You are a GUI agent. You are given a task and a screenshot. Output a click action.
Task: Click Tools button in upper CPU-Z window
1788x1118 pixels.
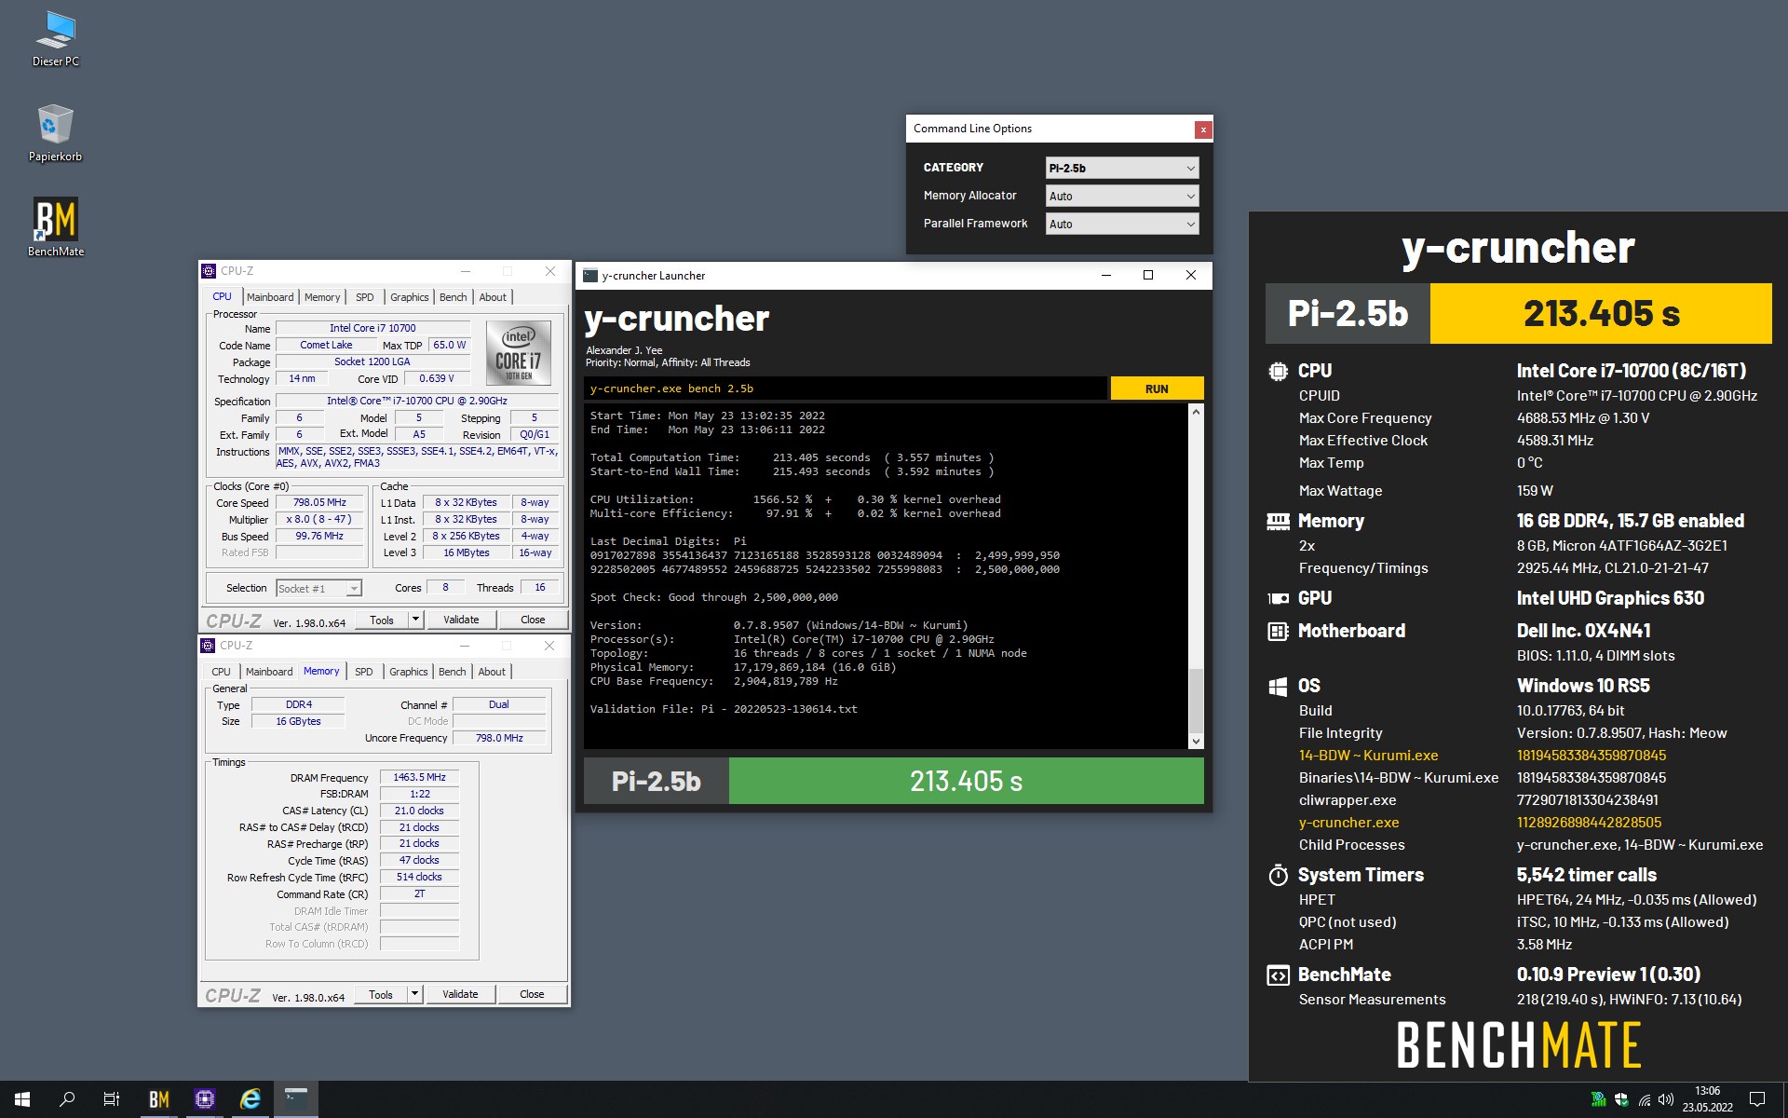point(382,620)
